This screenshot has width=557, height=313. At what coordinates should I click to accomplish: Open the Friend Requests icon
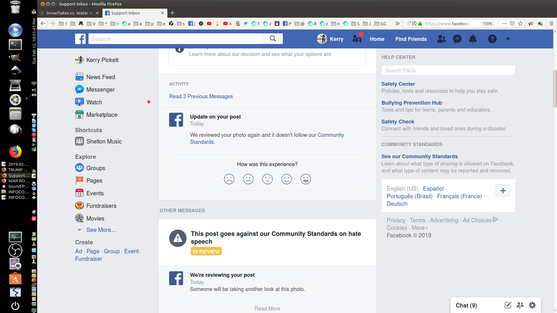click(x=441, y=39)
